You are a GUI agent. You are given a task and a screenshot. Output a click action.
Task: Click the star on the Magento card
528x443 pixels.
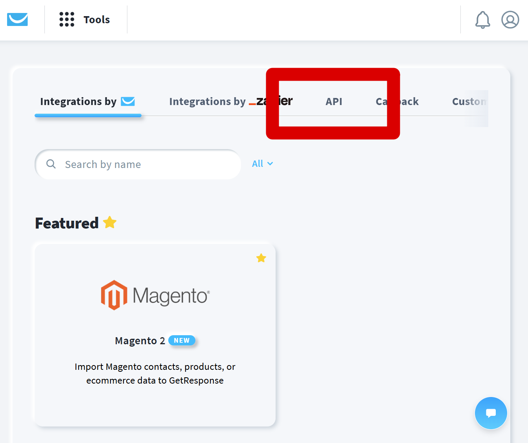pyautogui.click(x=261, y=258)
